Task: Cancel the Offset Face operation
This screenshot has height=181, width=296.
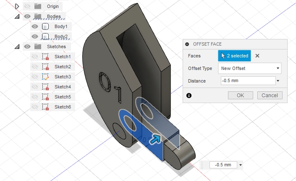Action: [x=270, y=95]
